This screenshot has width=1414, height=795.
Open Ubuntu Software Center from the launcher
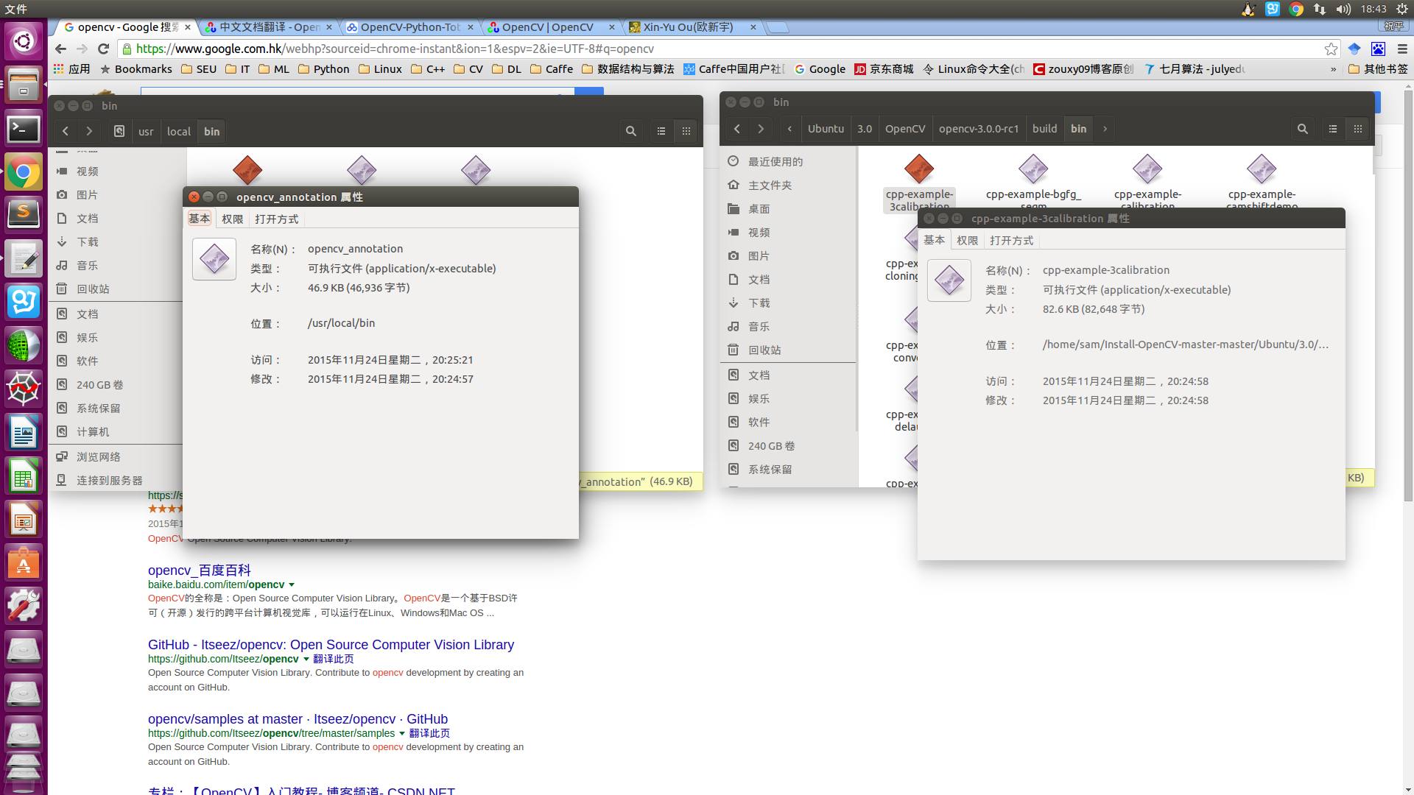tap(24, 563)
